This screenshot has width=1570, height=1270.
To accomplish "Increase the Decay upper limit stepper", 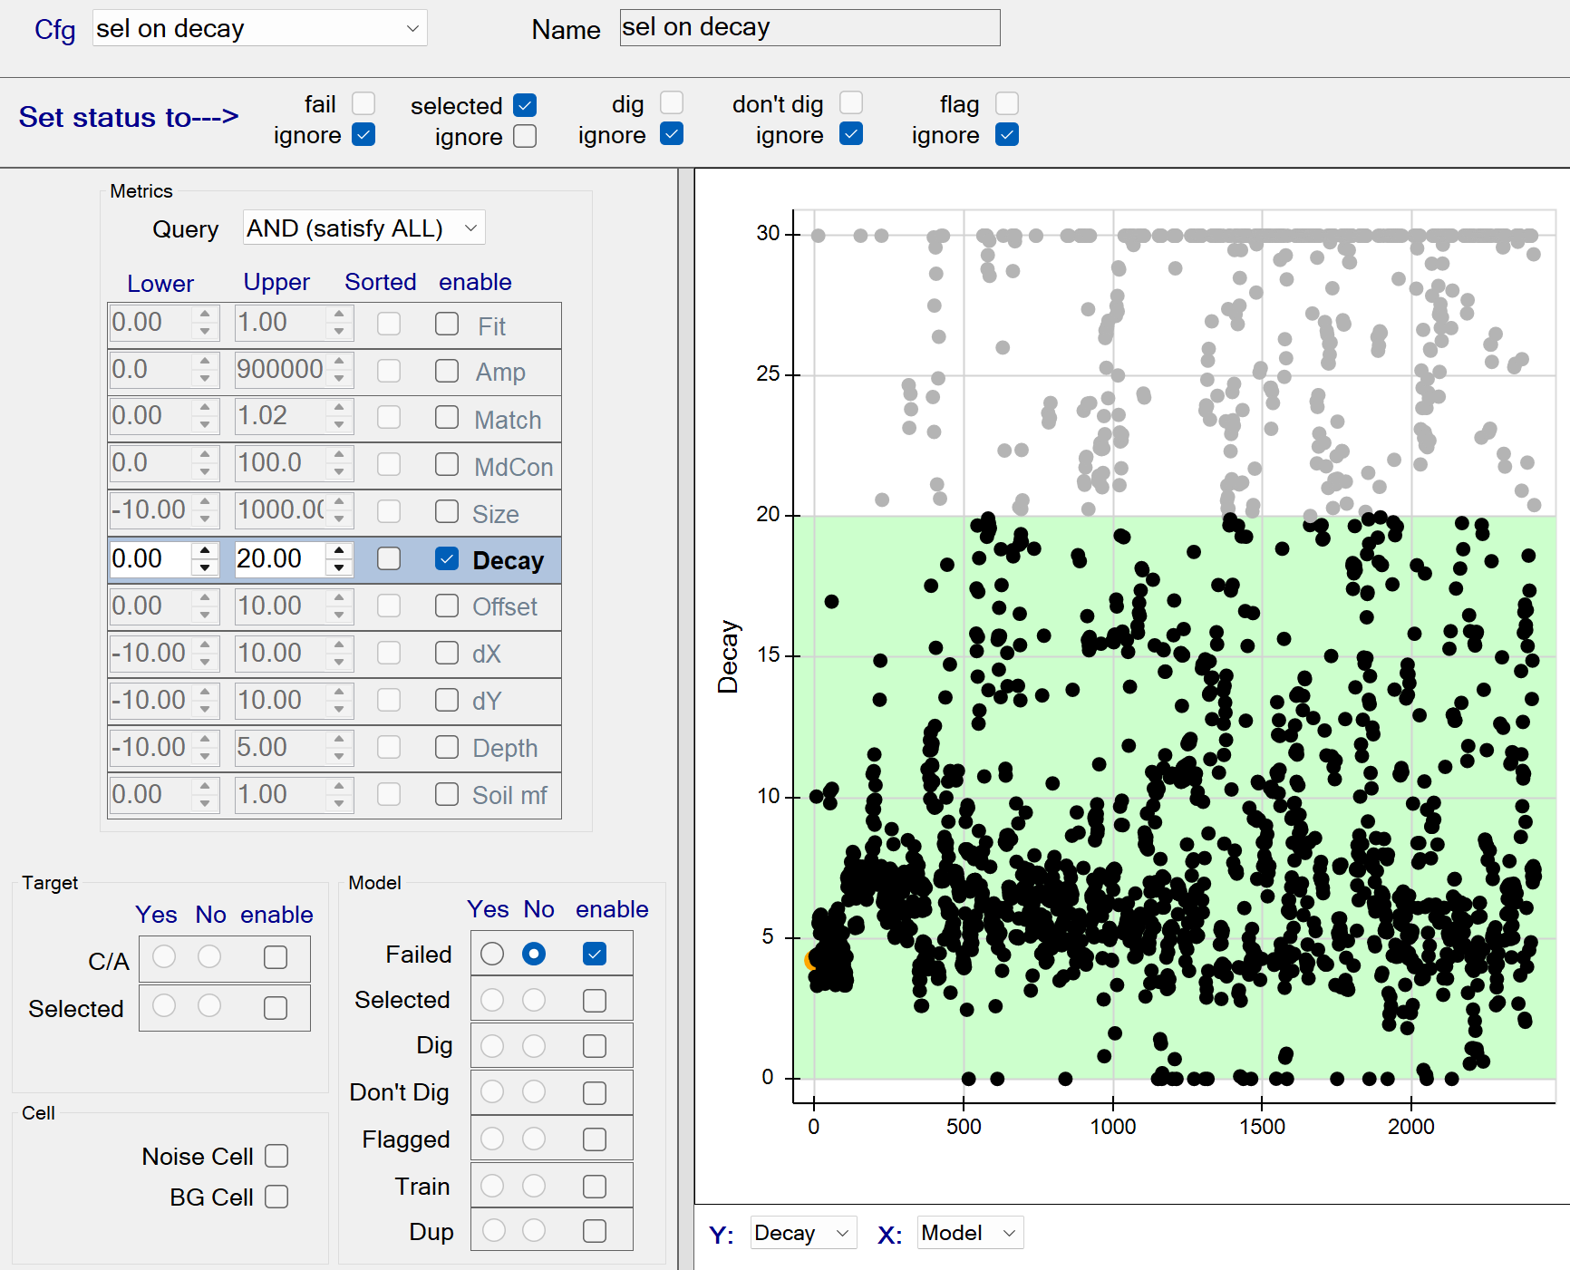I will point(339,550).
